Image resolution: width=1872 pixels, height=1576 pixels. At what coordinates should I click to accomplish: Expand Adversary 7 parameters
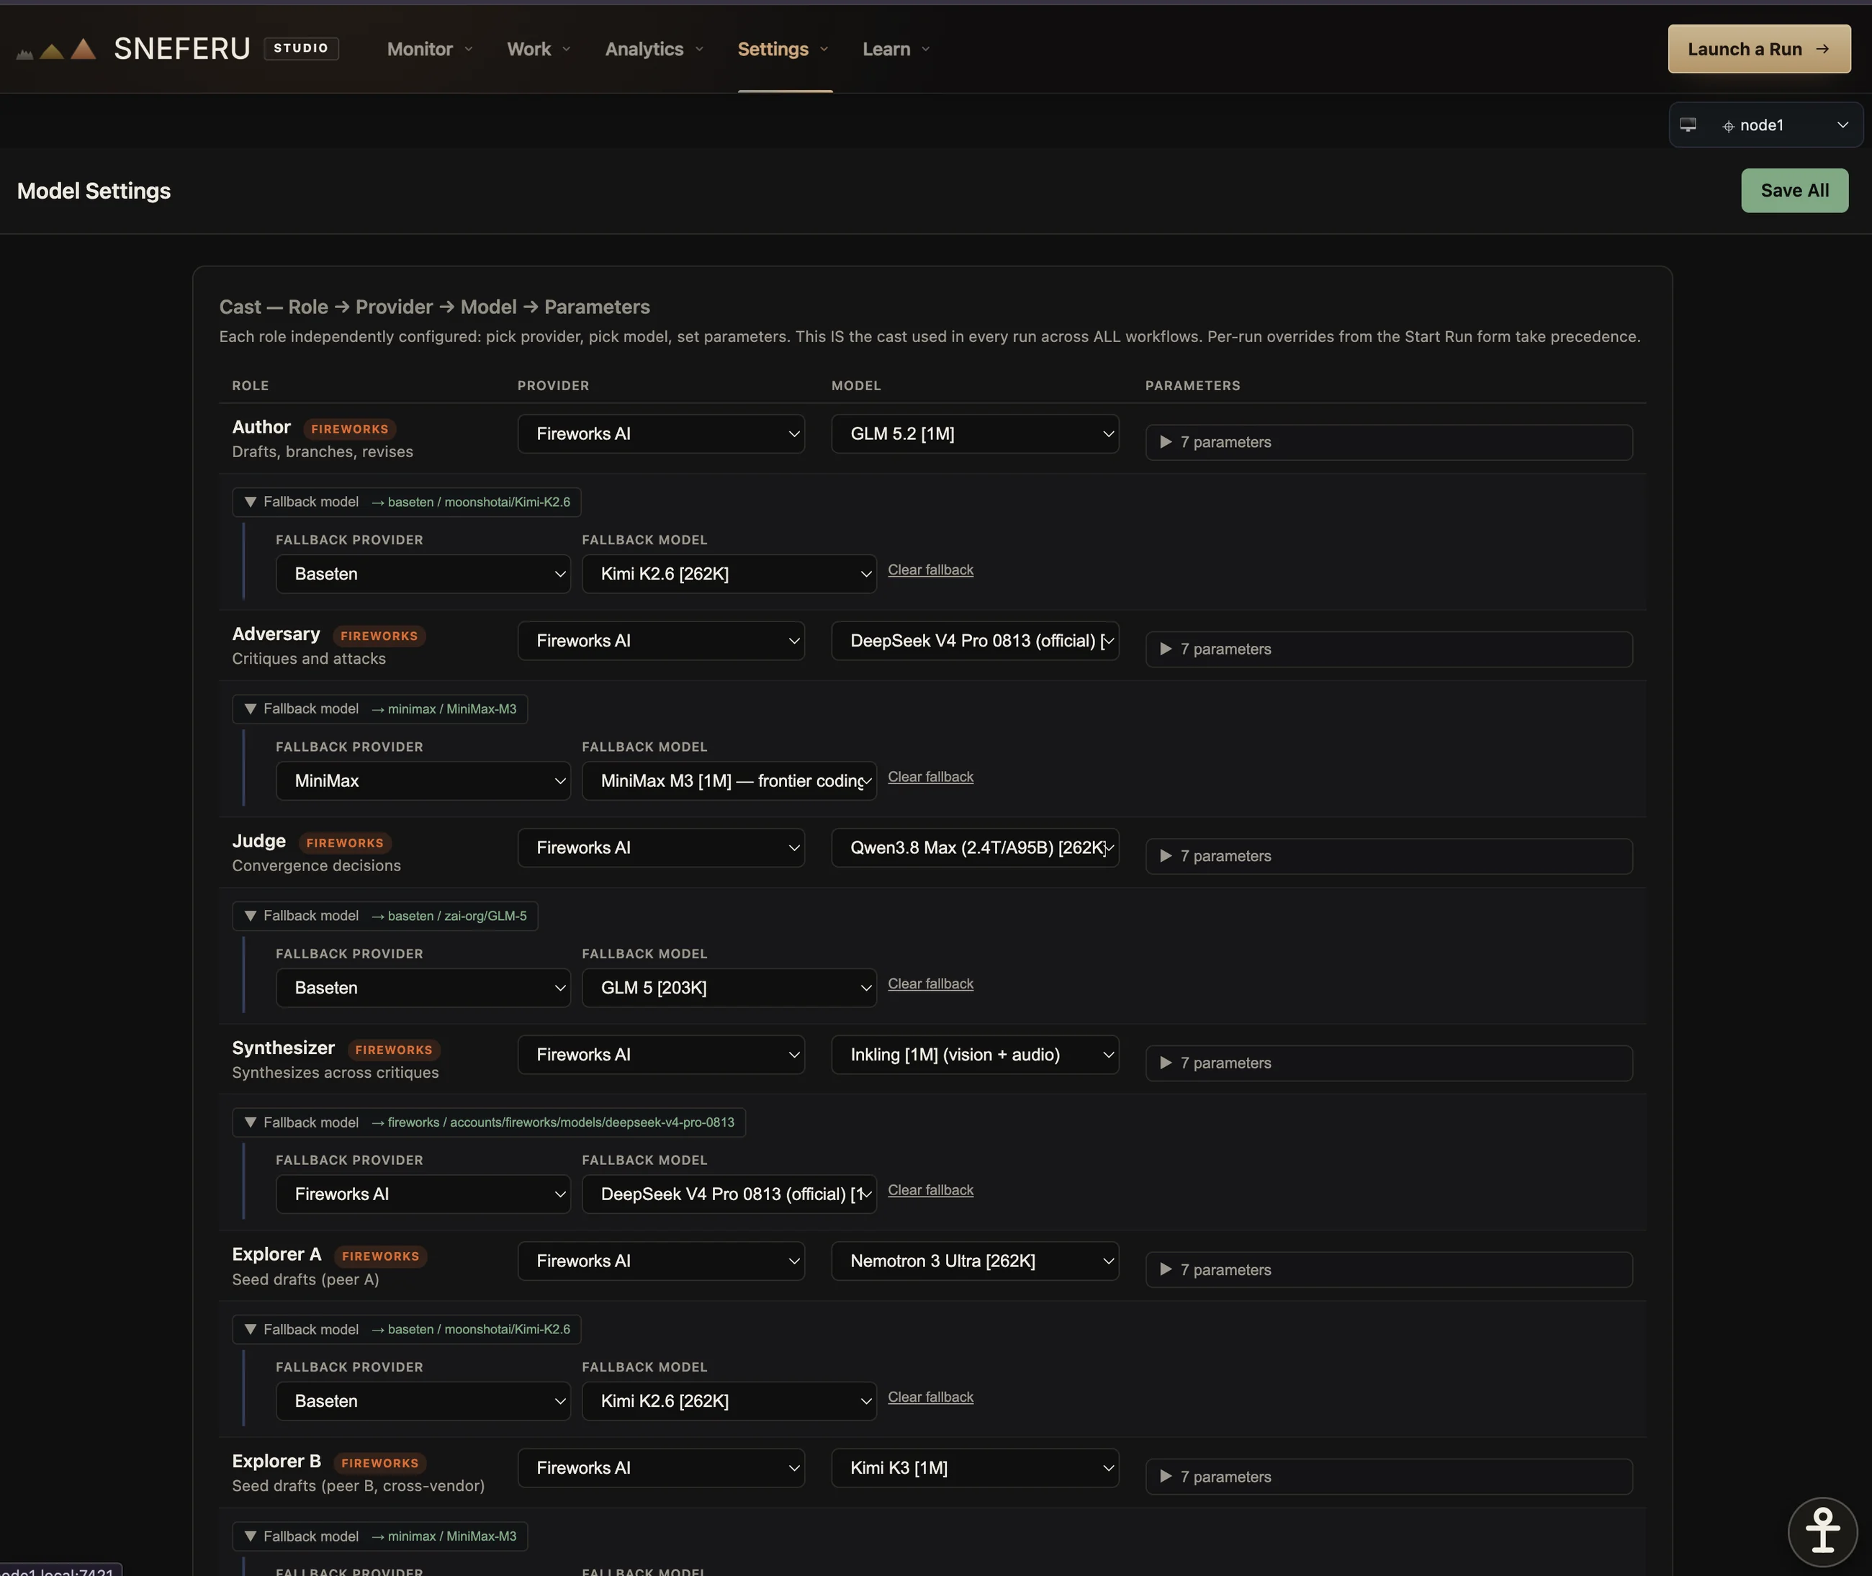[1389, 649]
